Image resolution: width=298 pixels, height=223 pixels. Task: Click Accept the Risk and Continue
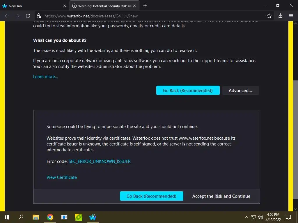(221, 196)
